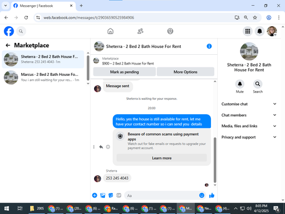Open Chrome three-dot menu

[279, 18]
